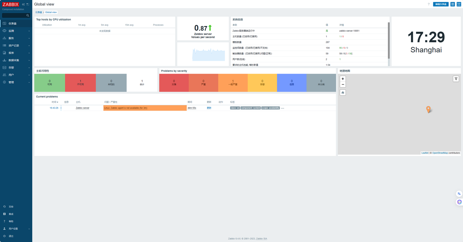Click the orange map marker pin
Image resolution: width=463 pixels, height=242 pixels.
pos(429,110)
